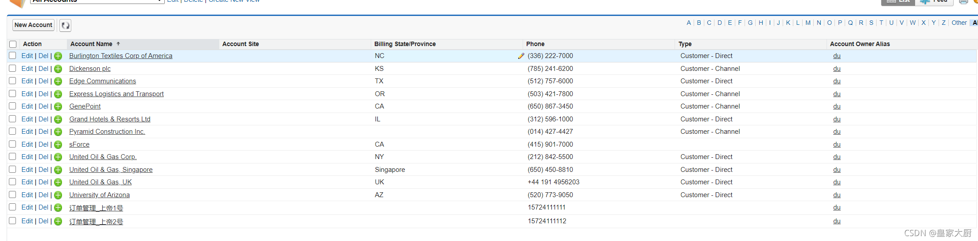Click green plus icon in Burlington Textiles row
978x241 pixels.
point(58,56)
